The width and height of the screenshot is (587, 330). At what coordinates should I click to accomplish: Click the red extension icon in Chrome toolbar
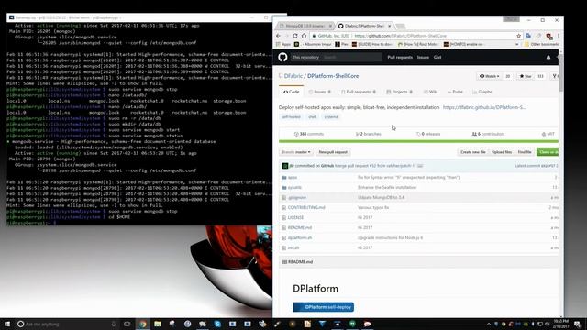tap(548, 36)
